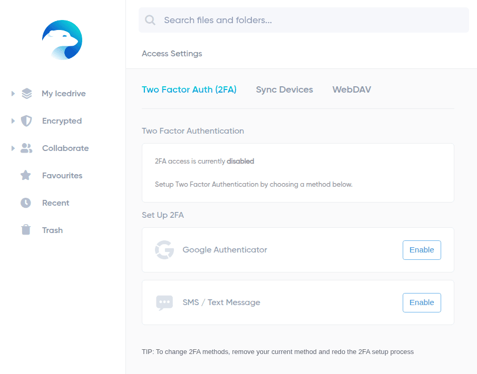
Task: Click the My Icedrive layers icon
Action: [x=27, y=94]
